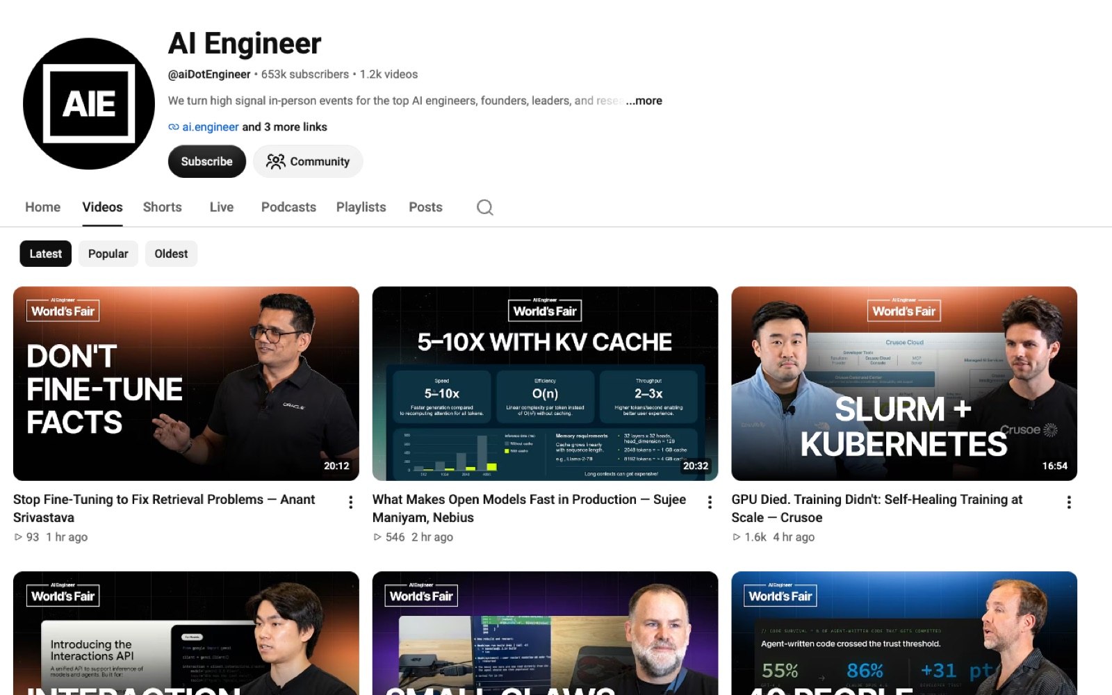
Task: Go to the Home tab
Action: point(43,207)
